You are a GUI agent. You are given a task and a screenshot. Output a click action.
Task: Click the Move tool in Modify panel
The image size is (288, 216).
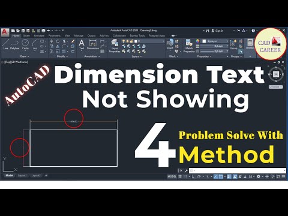52,41
